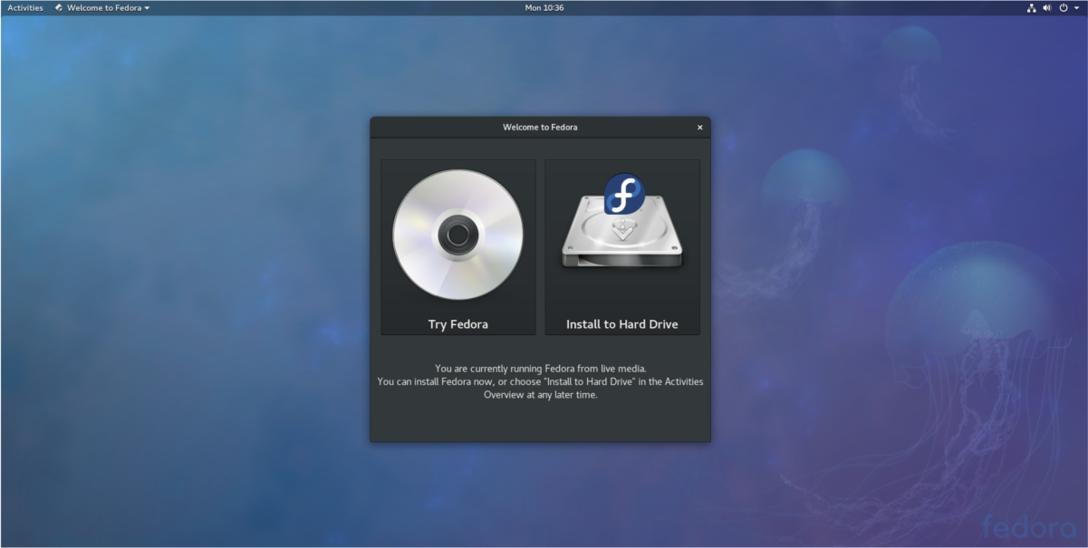Choose Install to Hard Drive
This screenshot has height=548, width=1088.
622,247
